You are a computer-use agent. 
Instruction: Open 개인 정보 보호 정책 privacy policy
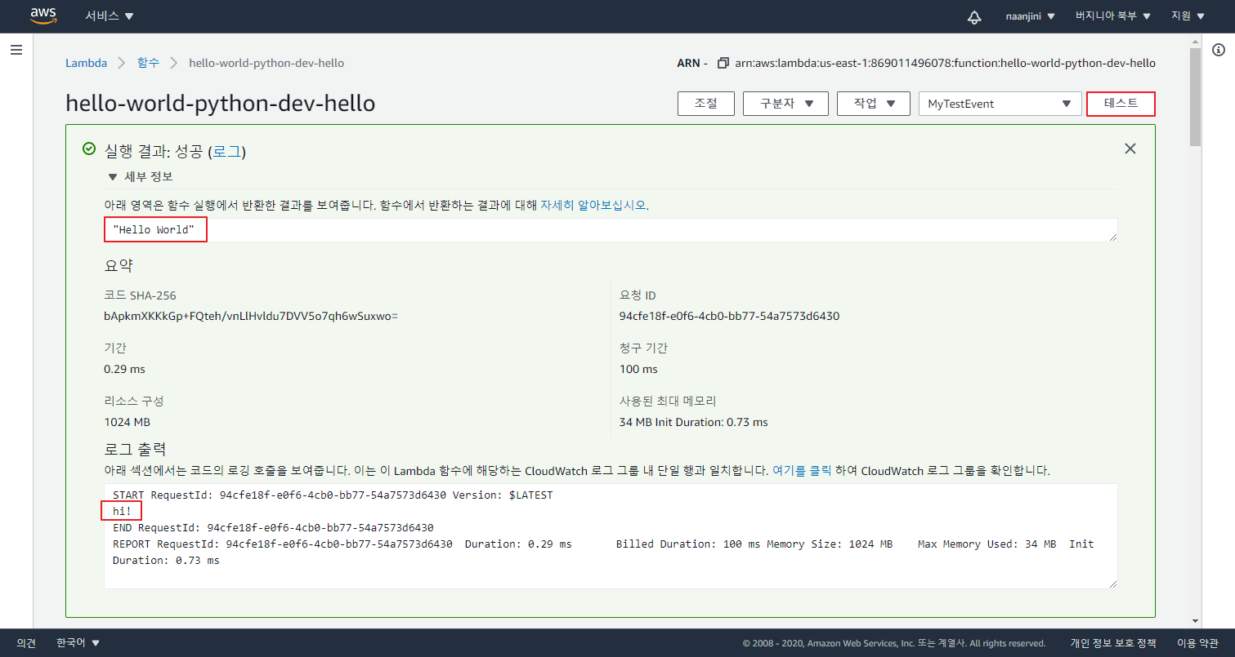click(1113, 643)
